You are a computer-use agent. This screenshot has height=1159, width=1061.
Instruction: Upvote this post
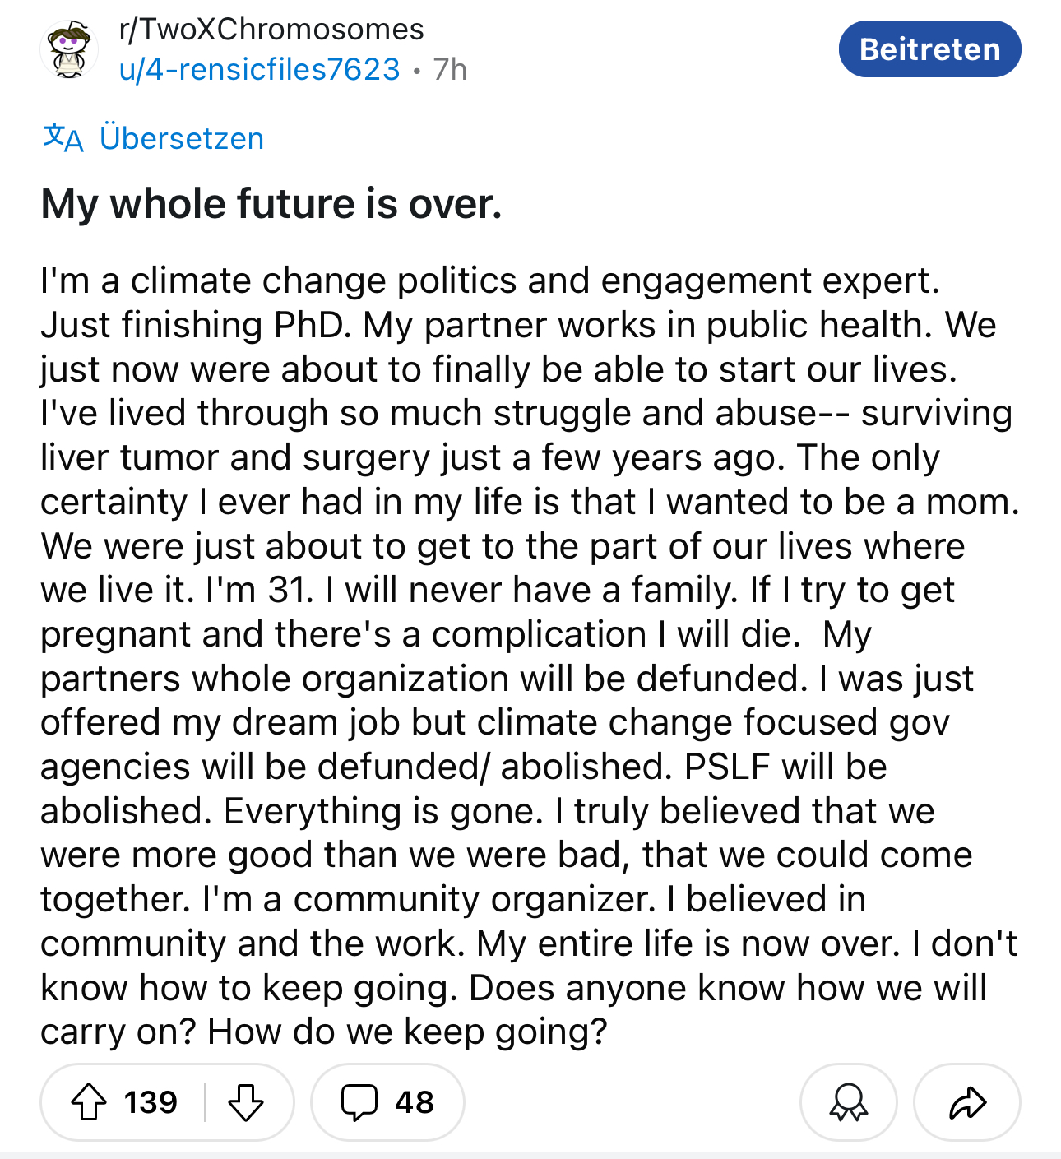pos(89,1102)
